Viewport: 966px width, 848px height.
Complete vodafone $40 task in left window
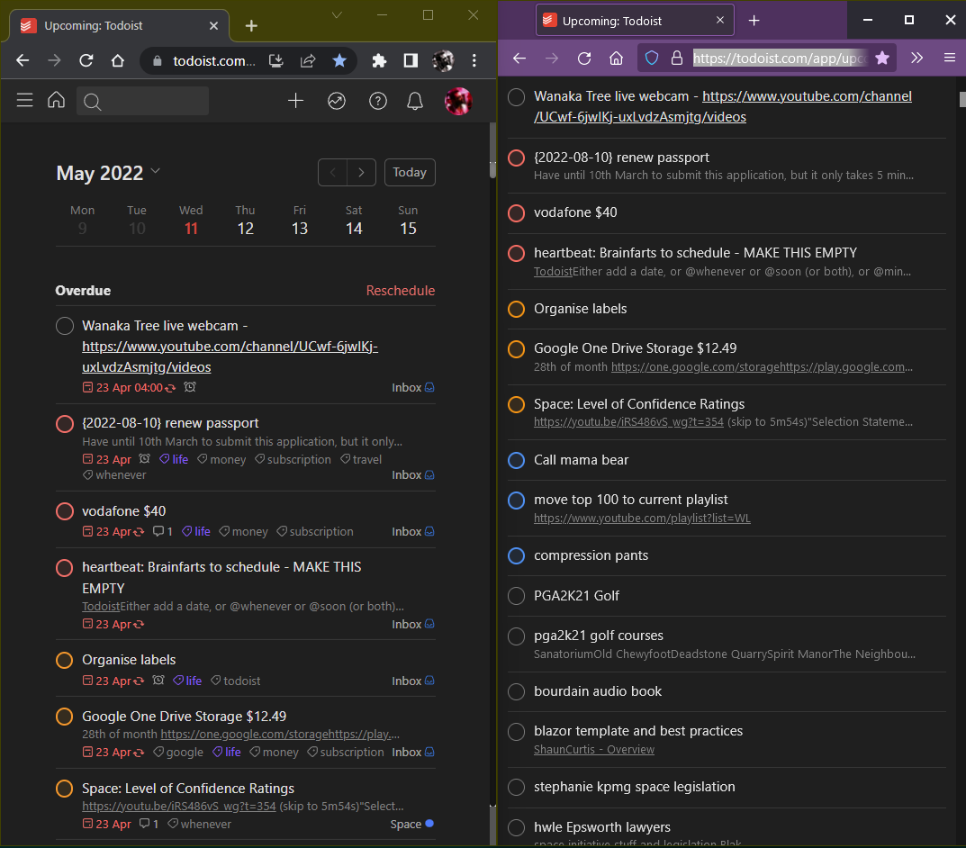(65, 511)
